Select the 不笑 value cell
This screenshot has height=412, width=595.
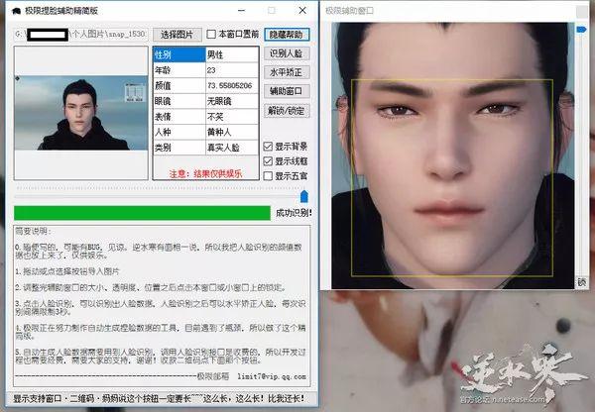pos(232,117)
